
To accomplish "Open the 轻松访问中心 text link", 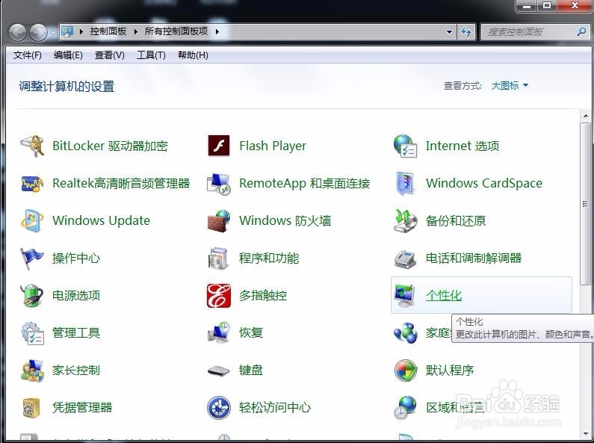I will click(275, 408).
